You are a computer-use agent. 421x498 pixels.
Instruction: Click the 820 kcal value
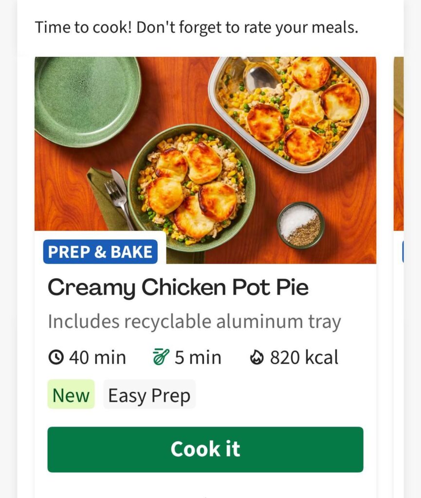304,357
